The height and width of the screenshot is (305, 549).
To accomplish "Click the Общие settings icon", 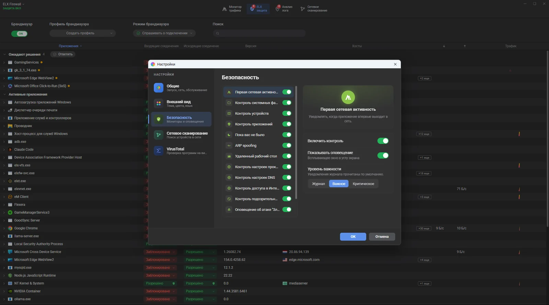I will (x=159, y=88).
